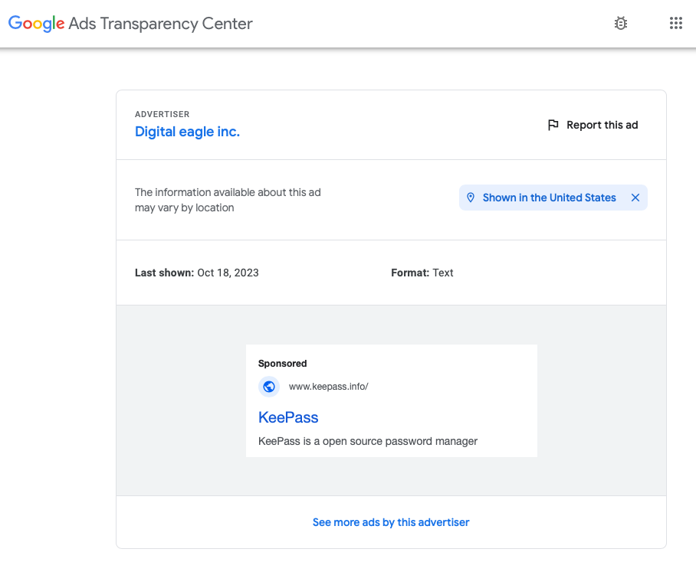696x562 pixels.
Task: Remove the United States location filter
Action: [635, 198]
